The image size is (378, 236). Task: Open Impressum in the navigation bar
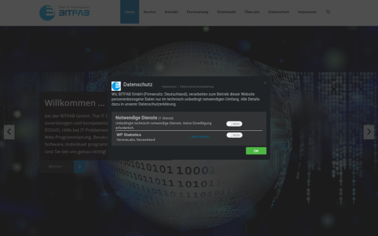point(307,12)
